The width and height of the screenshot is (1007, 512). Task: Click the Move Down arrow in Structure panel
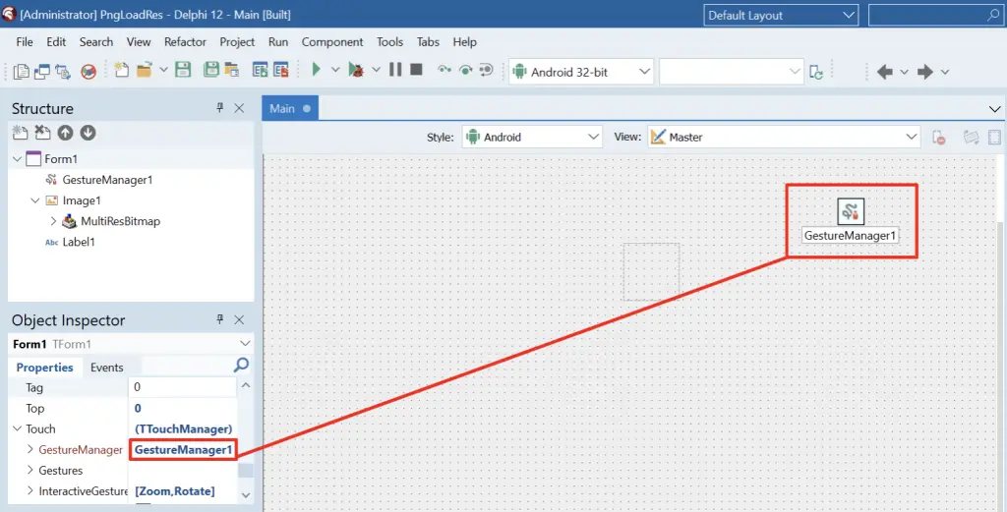pyautogui.click(x=88, y=133)
